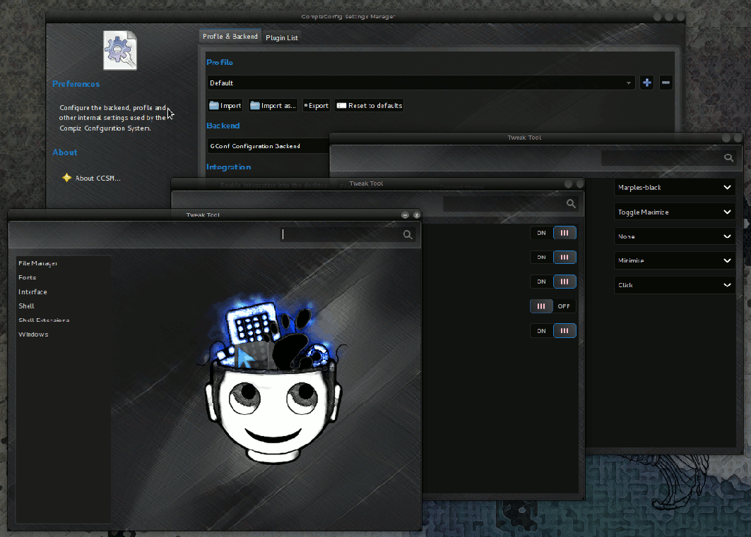
Task: Open the Click focus mode dropdown
Action: coord(675,285)
